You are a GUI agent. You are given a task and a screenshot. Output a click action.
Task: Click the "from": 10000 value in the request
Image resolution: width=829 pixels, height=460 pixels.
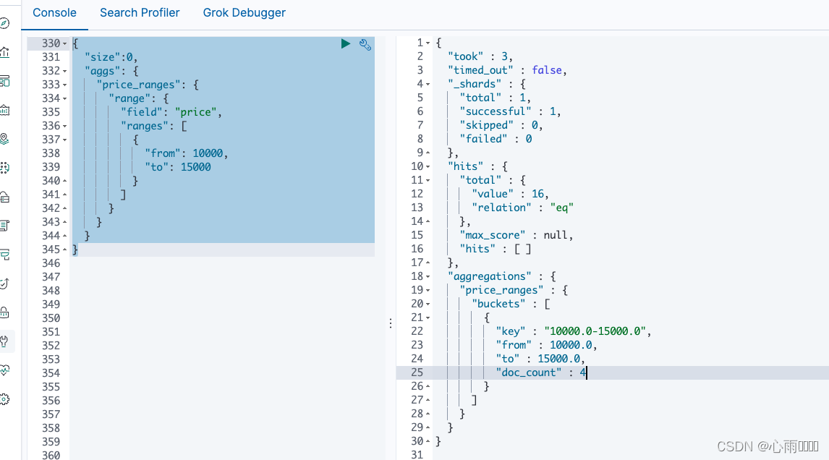[x=208, y=153]
